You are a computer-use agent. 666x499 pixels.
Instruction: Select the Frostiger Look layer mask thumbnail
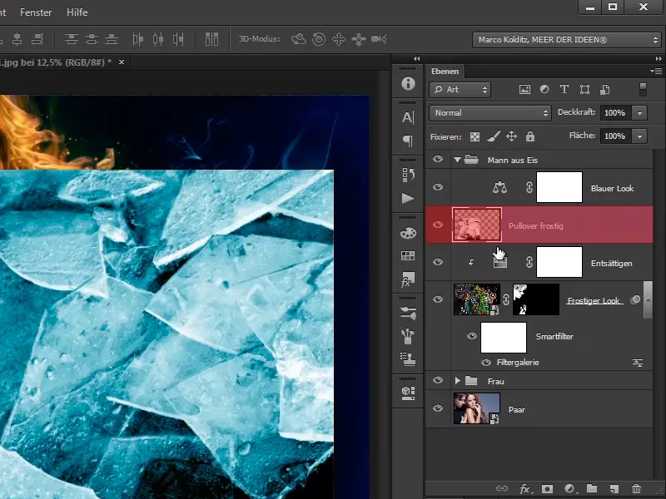point(536,299)
